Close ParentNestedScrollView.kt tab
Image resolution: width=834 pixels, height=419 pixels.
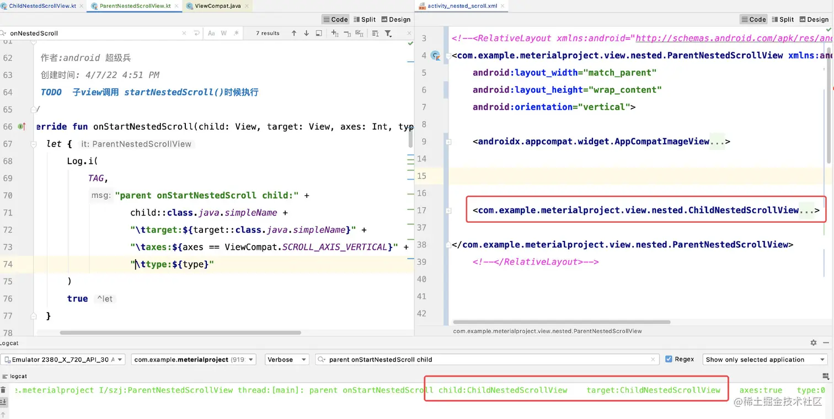(x=176, y=6)
